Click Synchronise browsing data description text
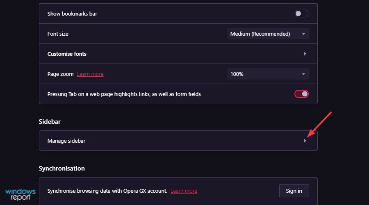The height and width of the screenshot is (205, 369). [x=107, y=191]
